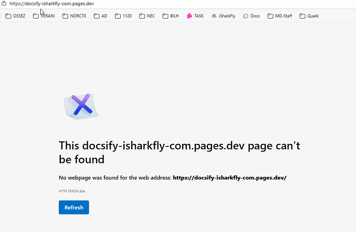Open the OSSEZ bookmarks folder
Image resolution: width=356 pixels, height=232 pixels.
15,16
